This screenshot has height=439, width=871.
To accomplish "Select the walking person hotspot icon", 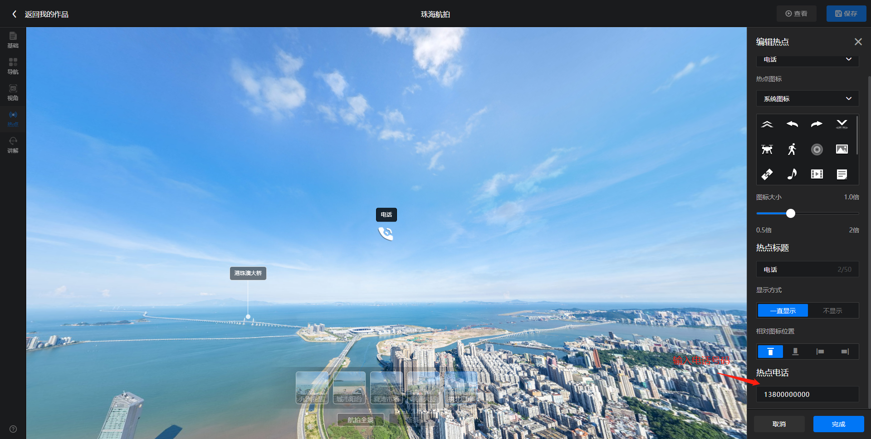I will 792,149.
